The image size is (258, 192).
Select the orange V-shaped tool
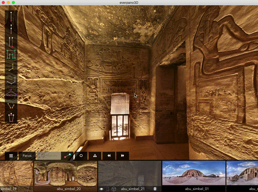tap(11, 106)
